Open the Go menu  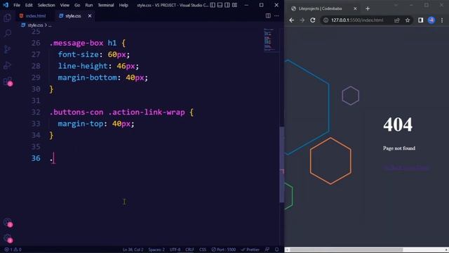click(77, 5)
